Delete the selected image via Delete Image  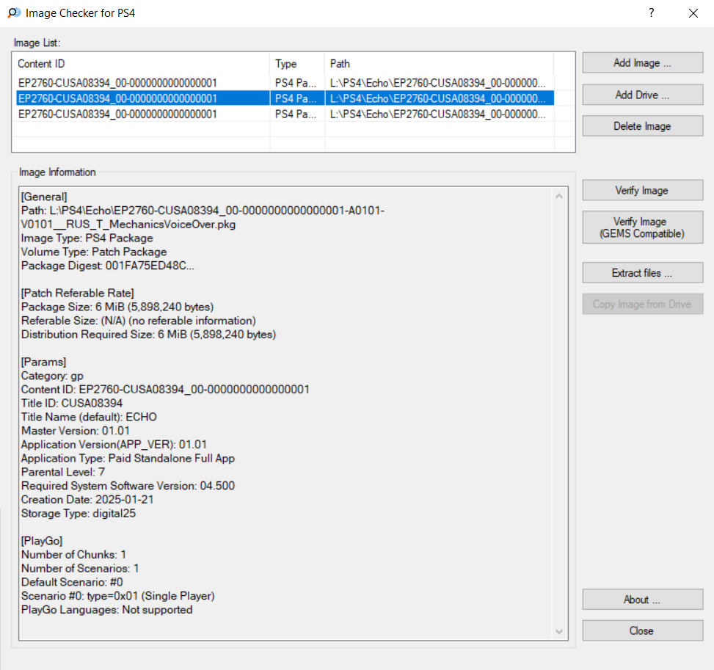click(643, 126)
